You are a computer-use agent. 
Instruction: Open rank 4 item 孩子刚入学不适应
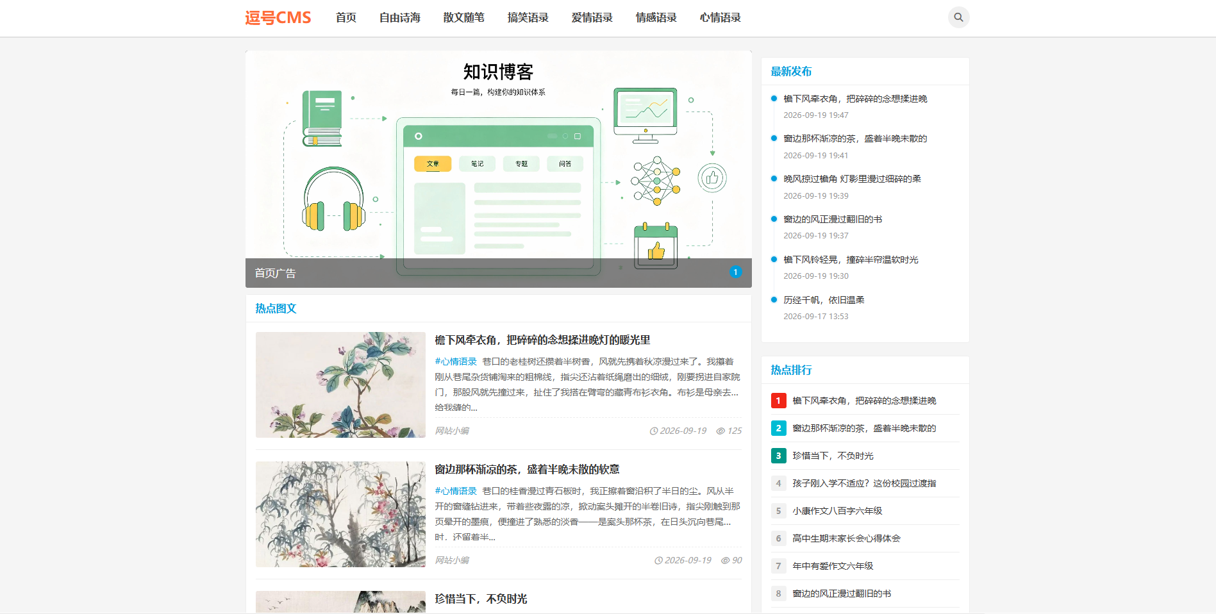point(864,483)
